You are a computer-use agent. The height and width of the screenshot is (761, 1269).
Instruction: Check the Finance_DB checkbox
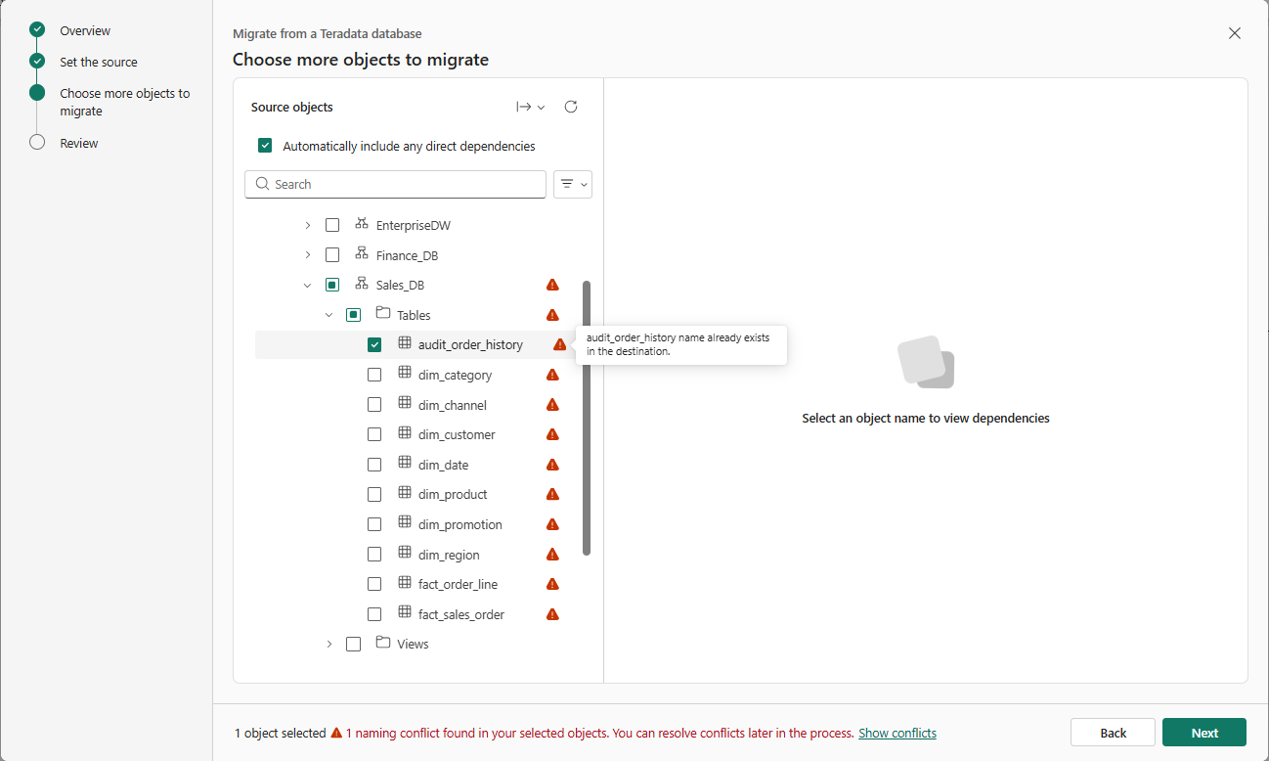click(x=332, y=255)
